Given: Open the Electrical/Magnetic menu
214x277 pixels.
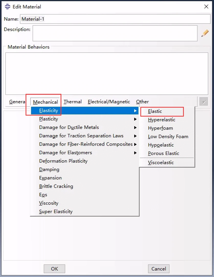Looking at the screenshot, I should point(109,102).
